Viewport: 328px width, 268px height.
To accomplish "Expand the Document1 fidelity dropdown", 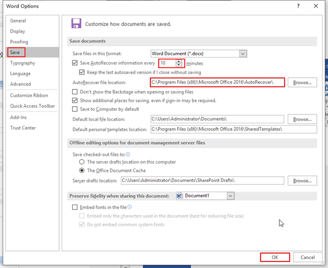I will coord(230,196).
